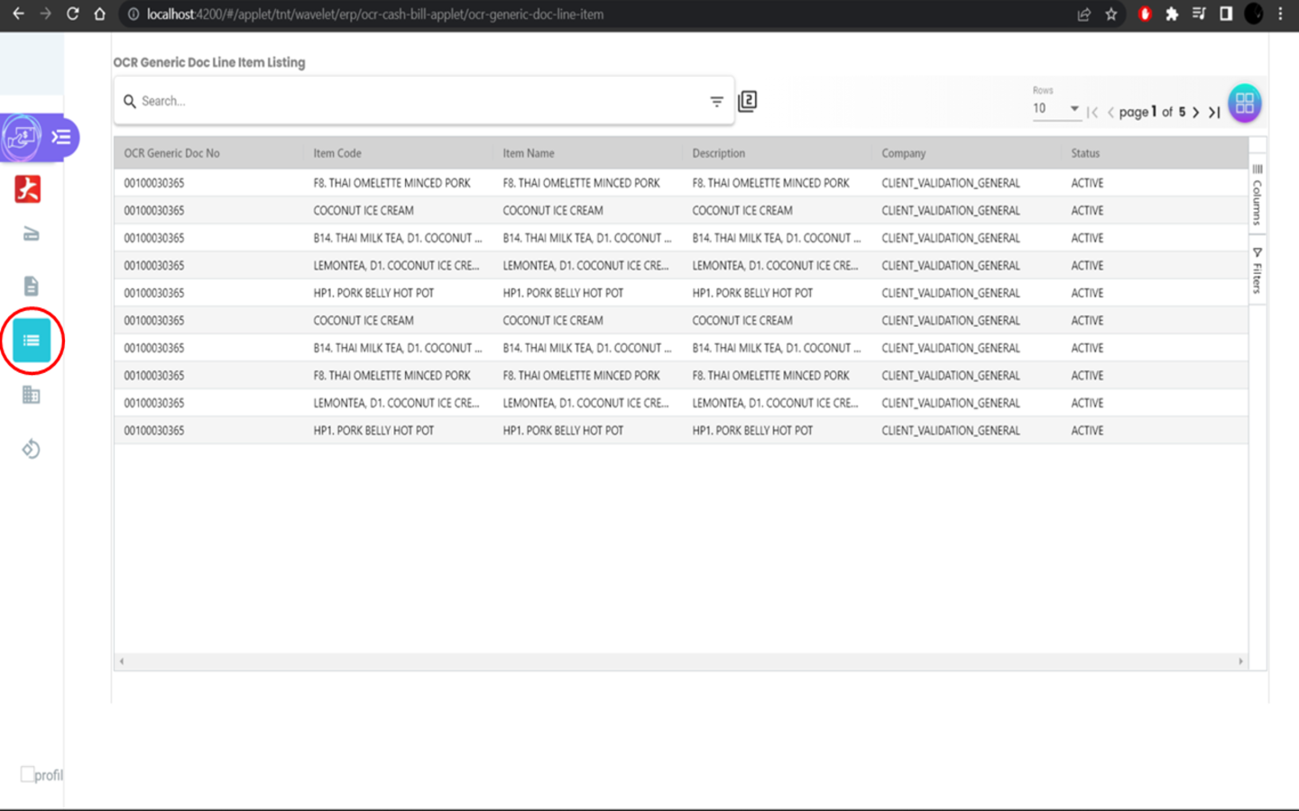
Task: Sort by the Item Name column header
Action: 529,153
